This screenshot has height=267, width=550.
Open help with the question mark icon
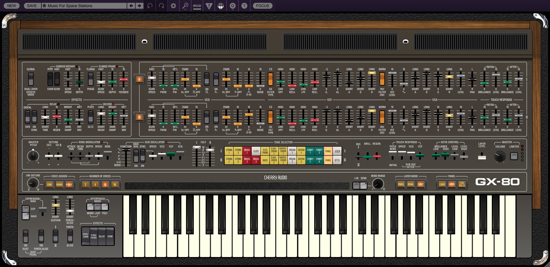click(245, 6)
